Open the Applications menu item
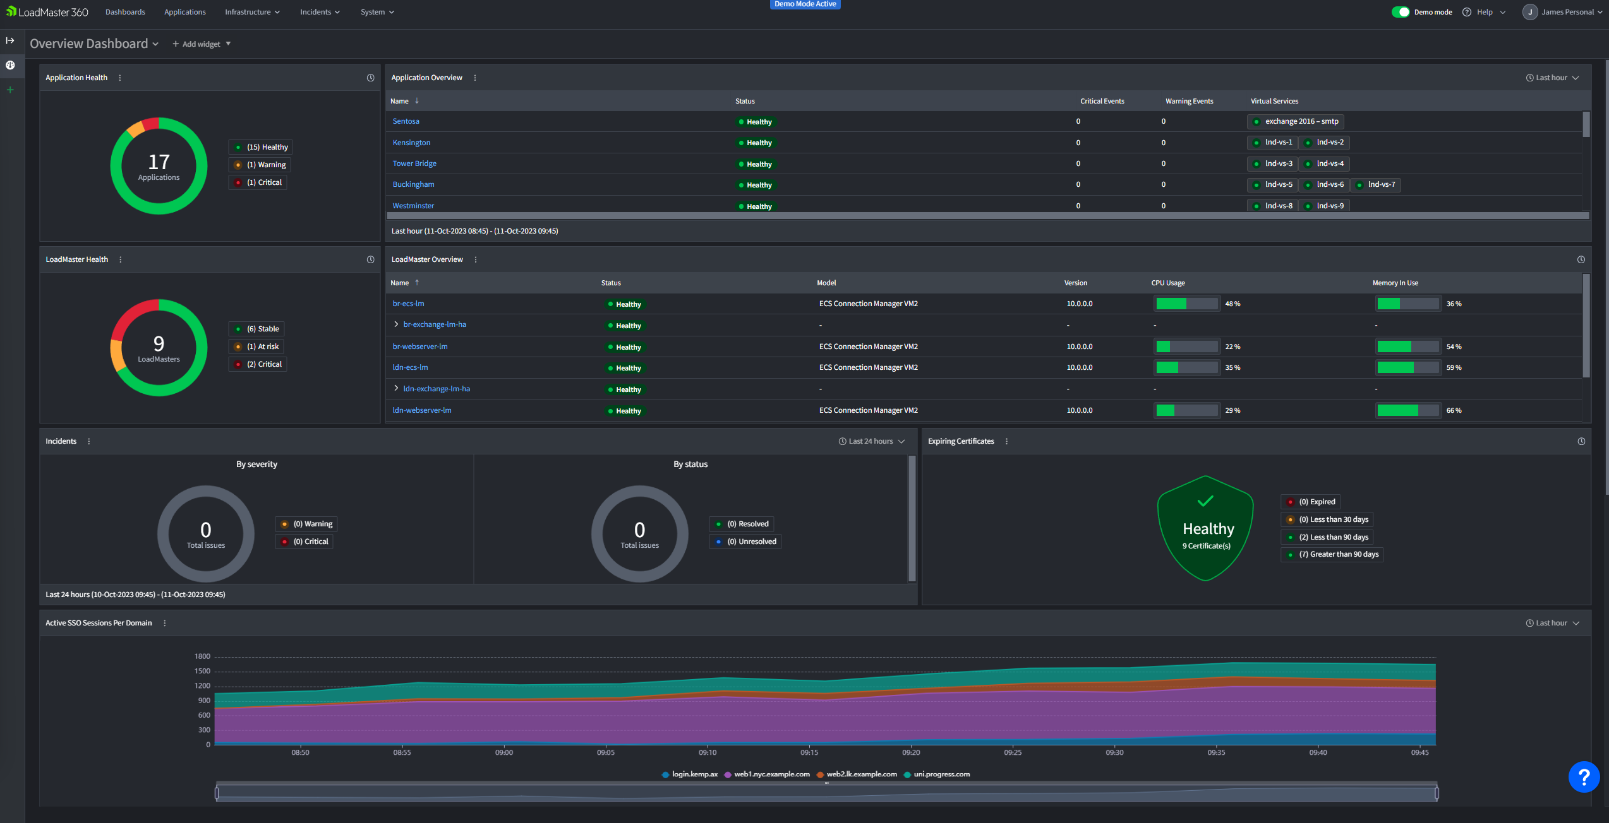 (185, 12)
